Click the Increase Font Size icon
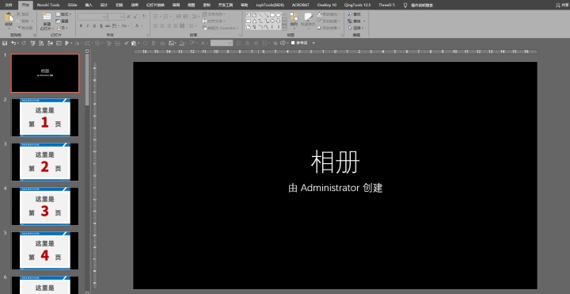Image resolution: width=570 pixels, height=294 pixels. (129, 17)
